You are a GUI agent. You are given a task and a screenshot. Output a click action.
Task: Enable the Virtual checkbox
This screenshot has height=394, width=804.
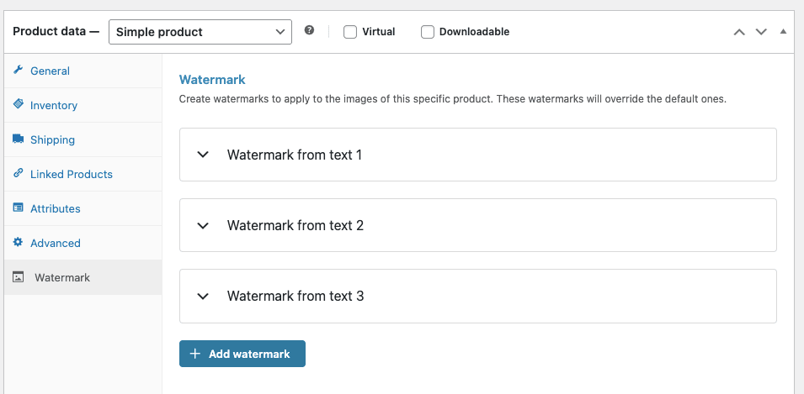350,32
